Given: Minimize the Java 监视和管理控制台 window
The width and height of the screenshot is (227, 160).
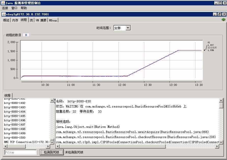Looking at the screenshot, I should coord(216,3).
